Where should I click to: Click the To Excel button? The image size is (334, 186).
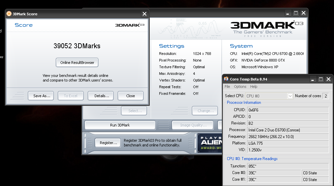coord(71,96)
